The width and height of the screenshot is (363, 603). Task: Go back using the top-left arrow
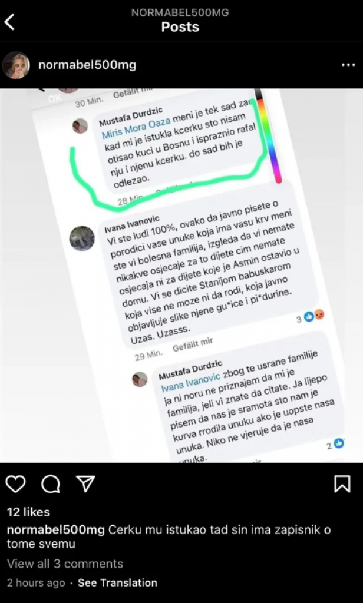9,22
